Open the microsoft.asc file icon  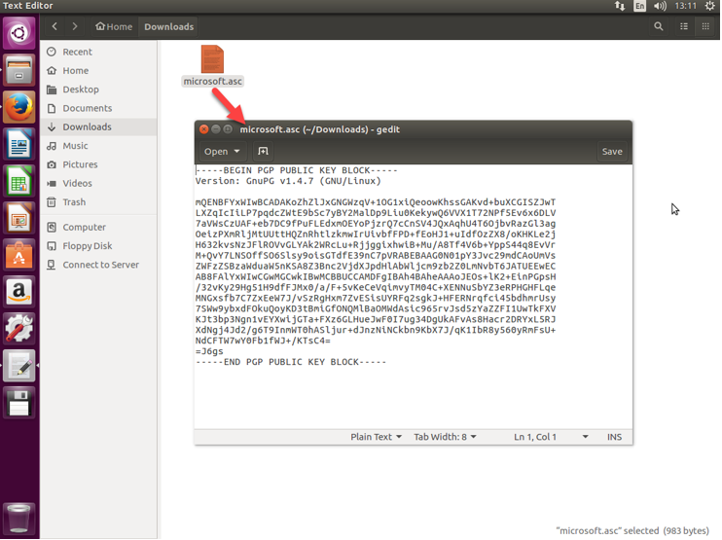coord(212,59)
